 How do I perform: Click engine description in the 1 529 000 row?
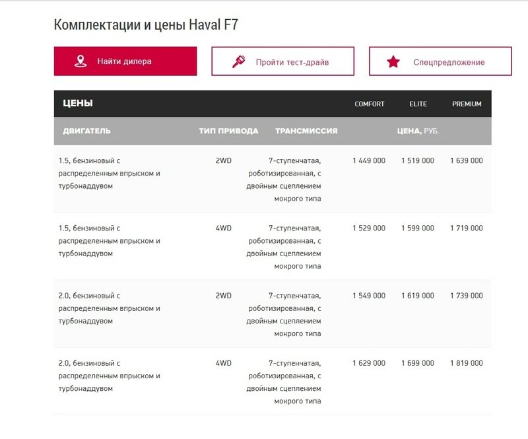coord(109,240)
